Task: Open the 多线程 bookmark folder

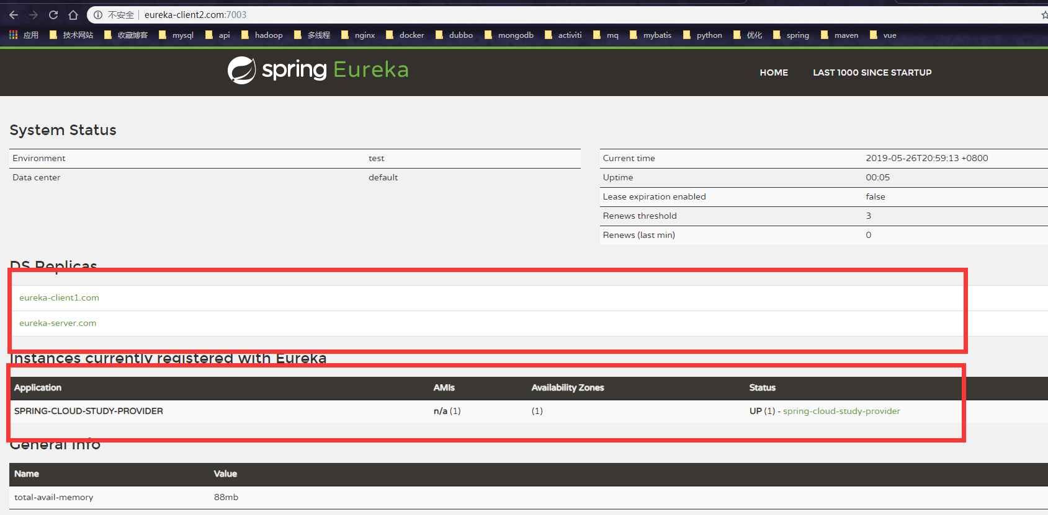Action: [312, 35]
